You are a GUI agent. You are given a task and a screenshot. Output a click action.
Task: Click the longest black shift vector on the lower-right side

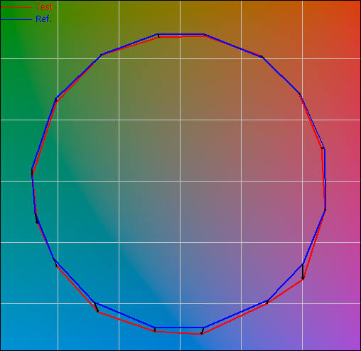coord(303,271)
